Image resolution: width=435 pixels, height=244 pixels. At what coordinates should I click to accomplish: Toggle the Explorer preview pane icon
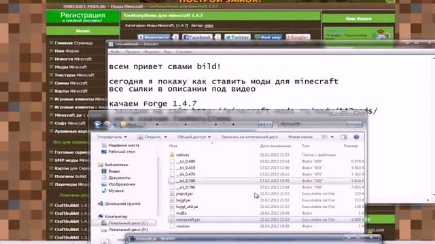click(x=344, y=137)
